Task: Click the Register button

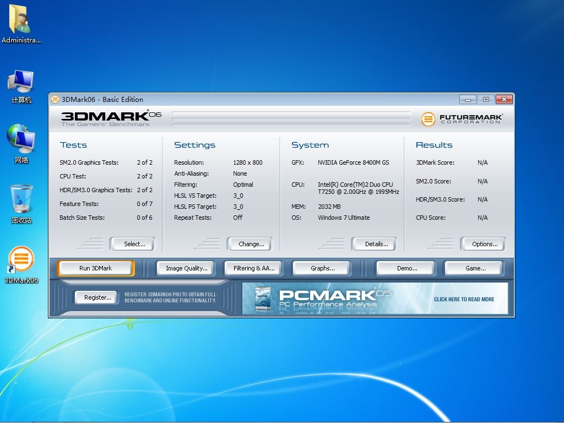Action: (96, 297)
